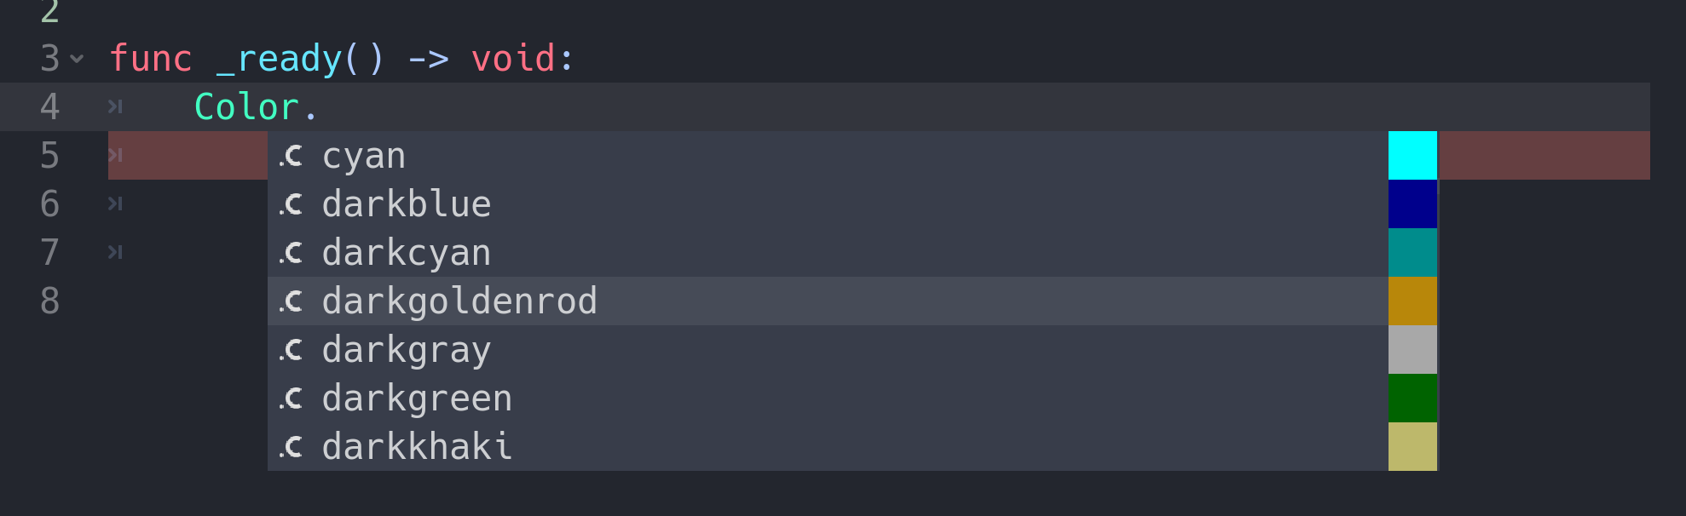1686x516 pixels.
Task: Click the constant icon beside darkkhaki
Action: (291, 446)
